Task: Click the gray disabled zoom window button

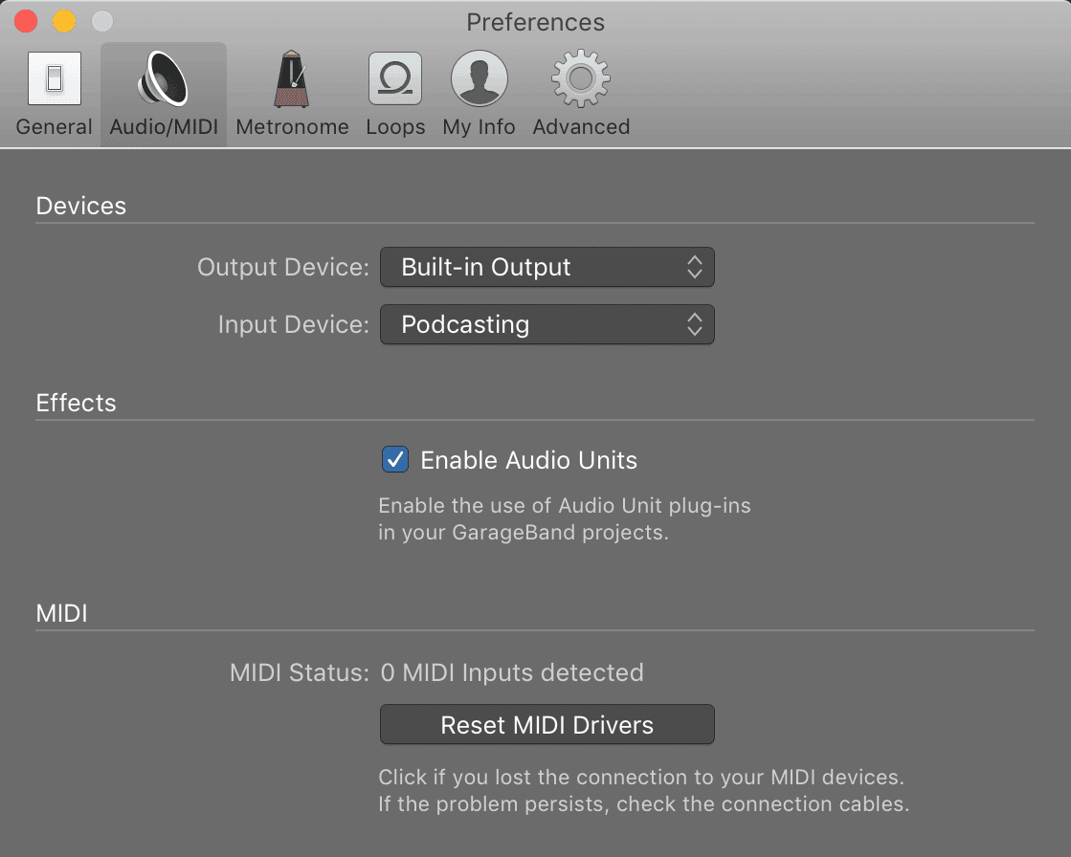Action: (x=100, y=21)
